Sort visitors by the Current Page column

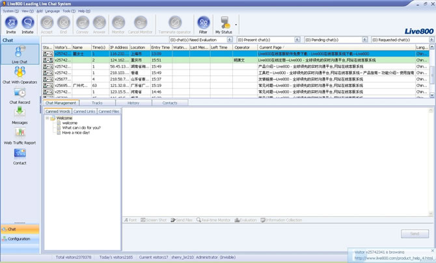[336, 47]
